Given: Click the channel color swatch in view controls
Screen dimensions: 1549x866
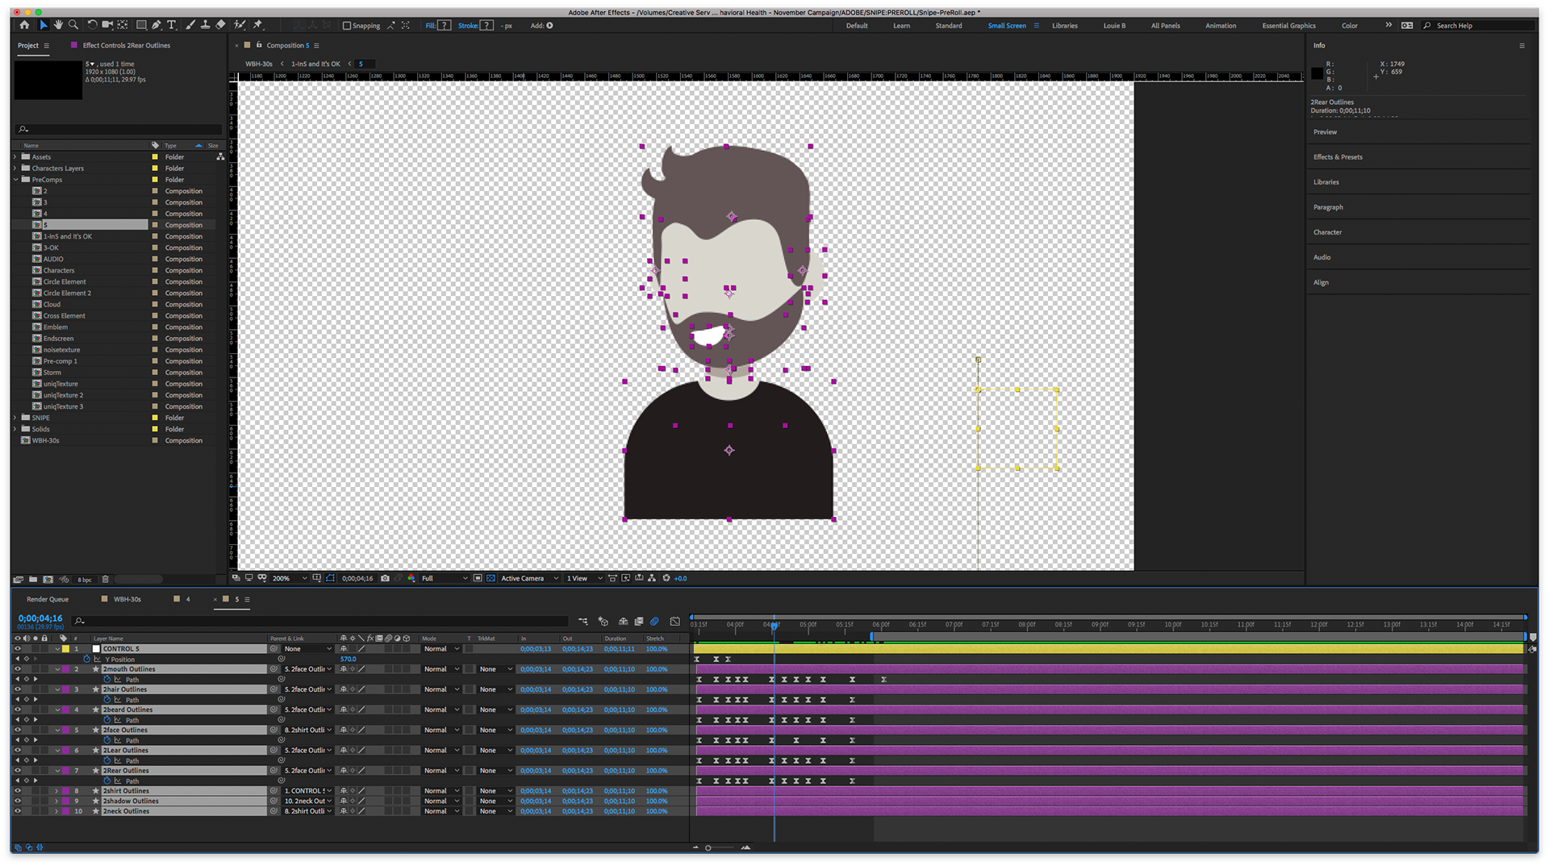Looking at the screenshot, I should click(x=411, y=578).
